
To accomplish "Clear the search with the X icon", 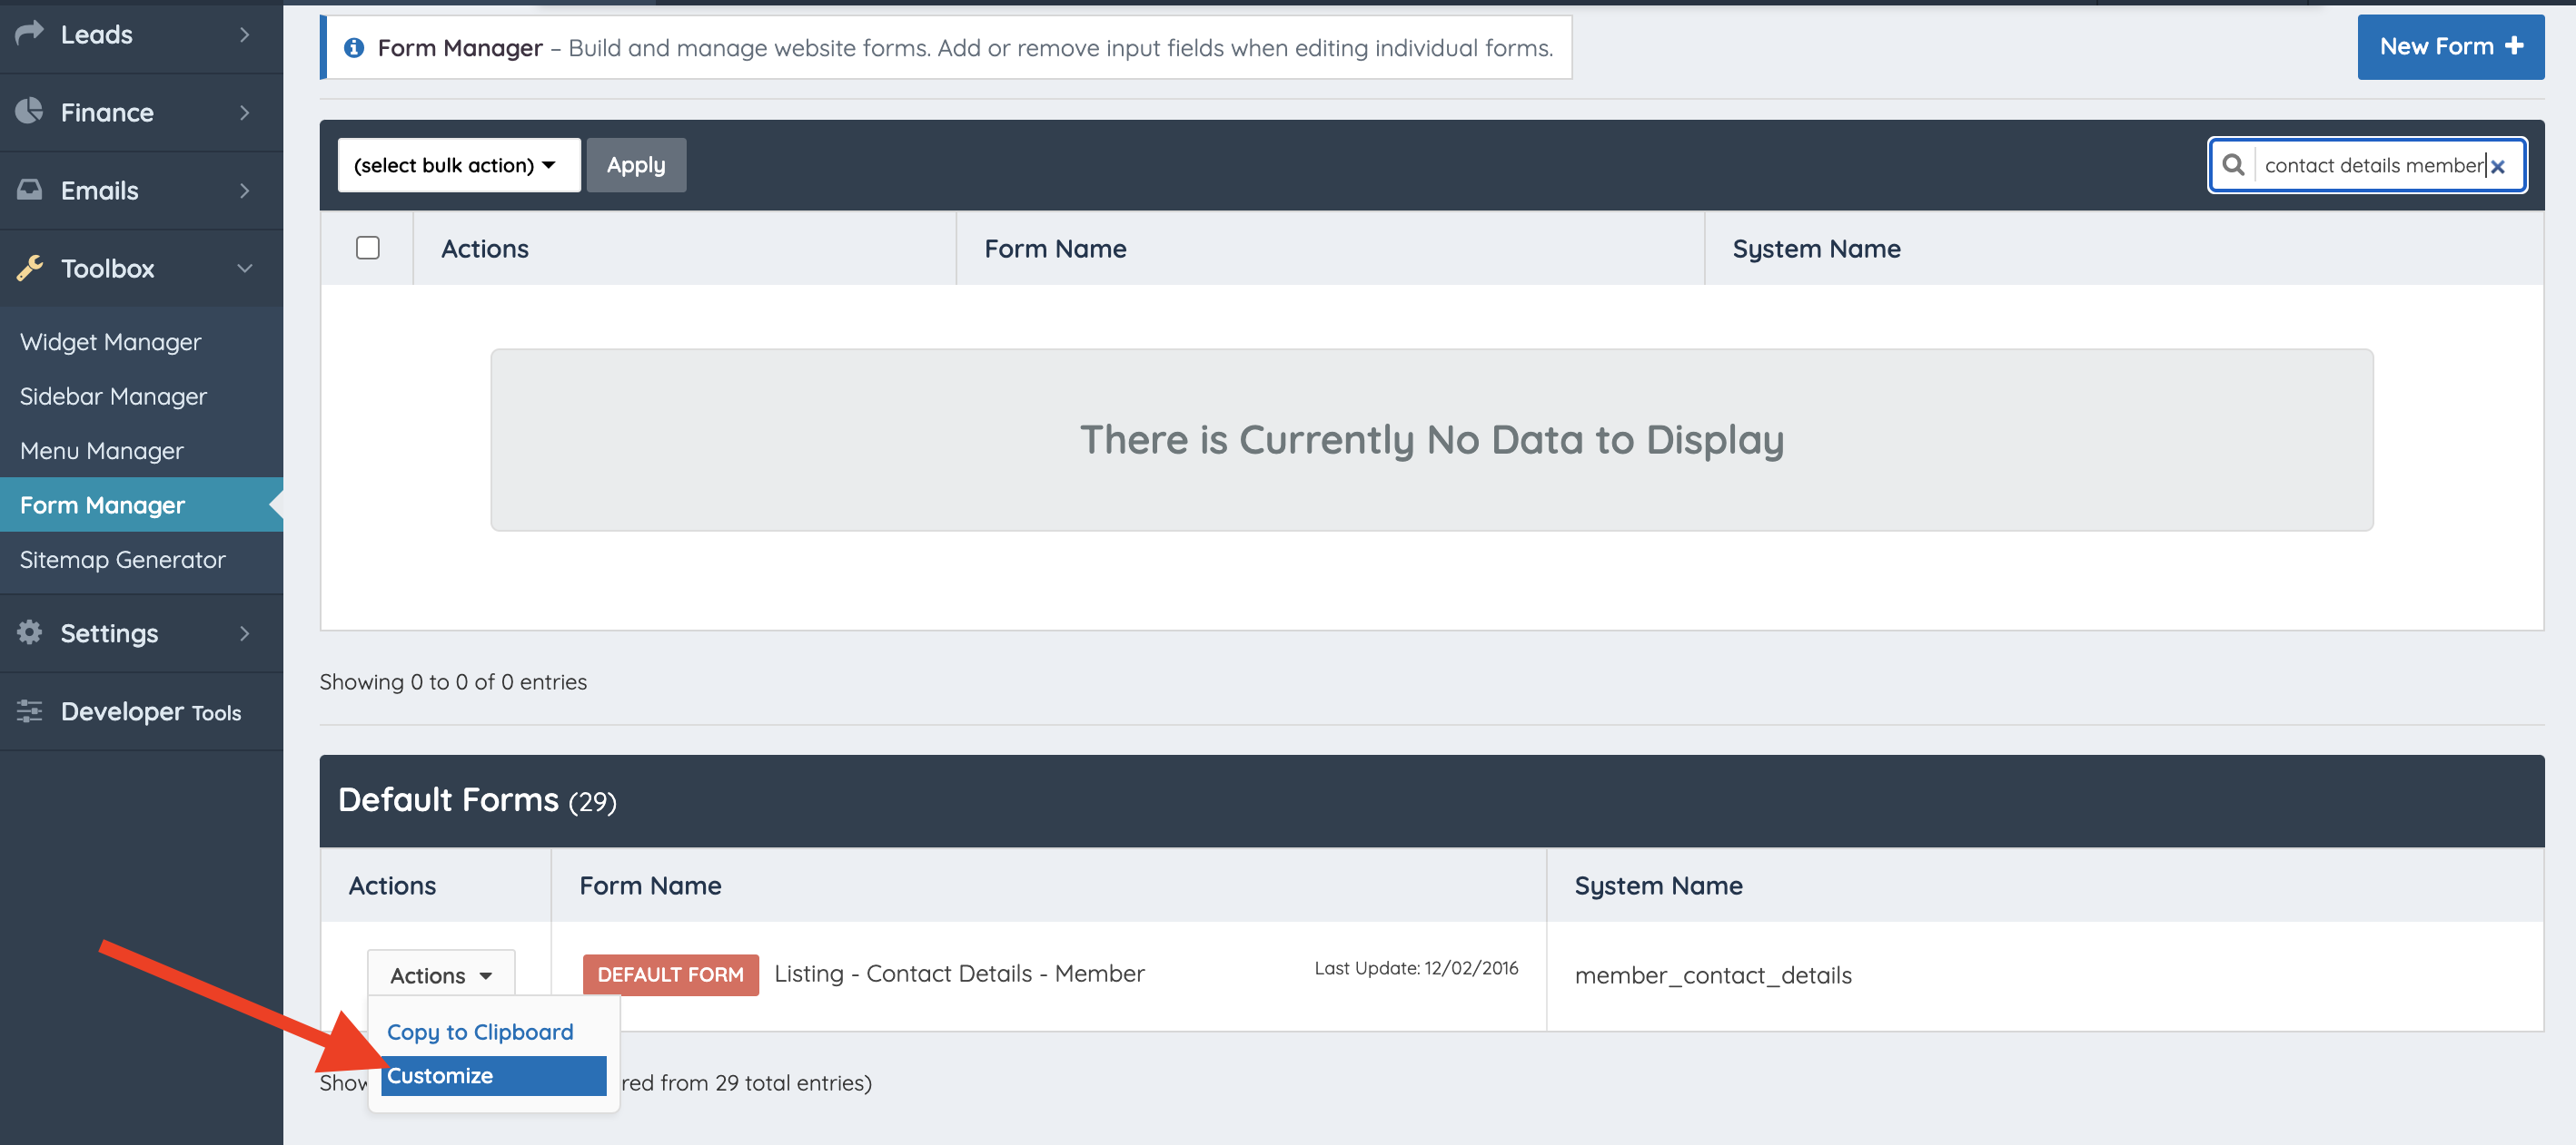I will pos(2497,167).
